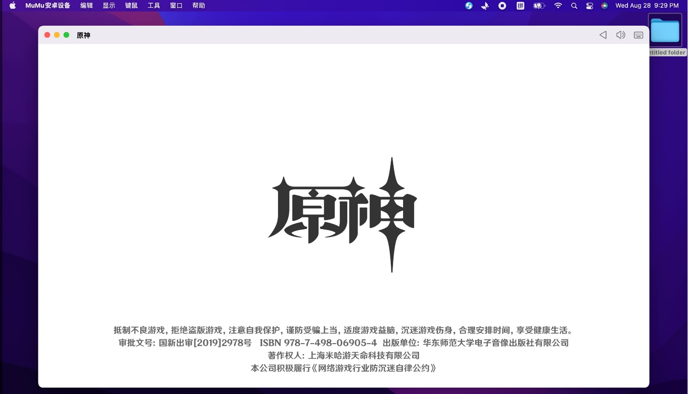688x394 pixels.
Task: Open the MuMu安卓设备 app menu
Action: (48, 5)
